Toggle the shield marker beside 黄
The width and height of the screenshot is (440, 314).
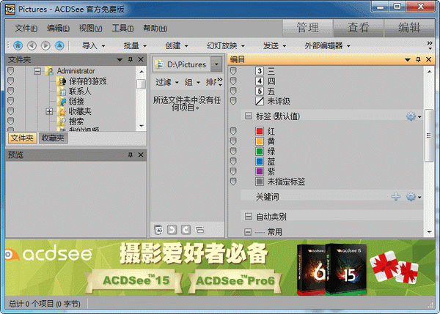pyautogui.click(x=233, y=141)
